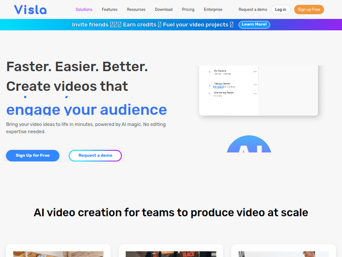This screenshot has height=257, width=342.
Task: Open the Pricing page
Action: tap(188, 10)
